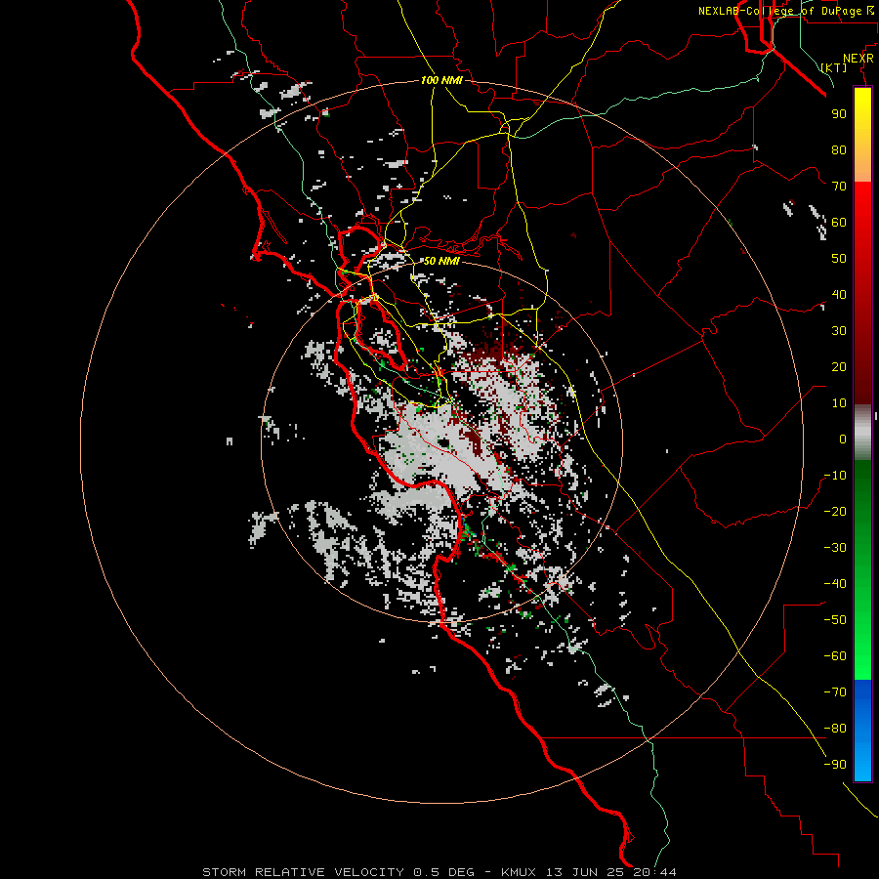Click the -30 label on velocity scale
This screenshot has width=879, height=879.
tap(835, 548)
